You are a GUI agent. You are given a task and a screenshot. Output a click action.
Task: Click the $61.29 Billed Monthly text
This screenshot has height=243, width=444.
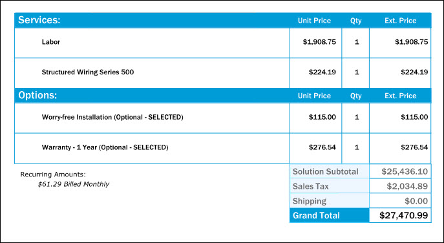coord(74,184)
